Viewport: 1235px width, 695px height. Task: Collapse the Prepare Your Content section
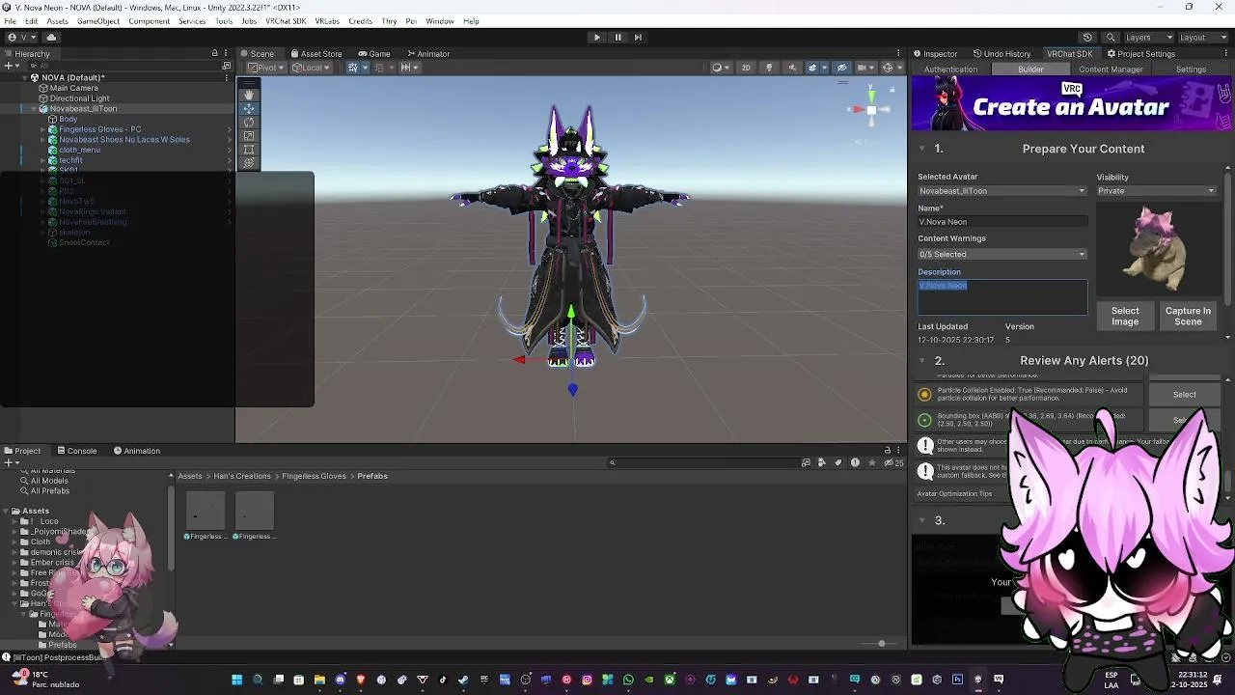click(922, 149)
